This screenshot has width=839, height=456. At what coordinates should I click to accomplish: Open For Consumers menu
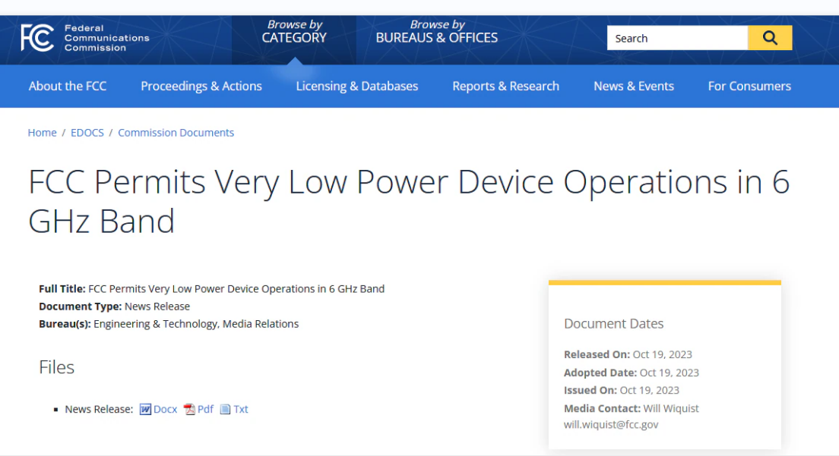749,86
